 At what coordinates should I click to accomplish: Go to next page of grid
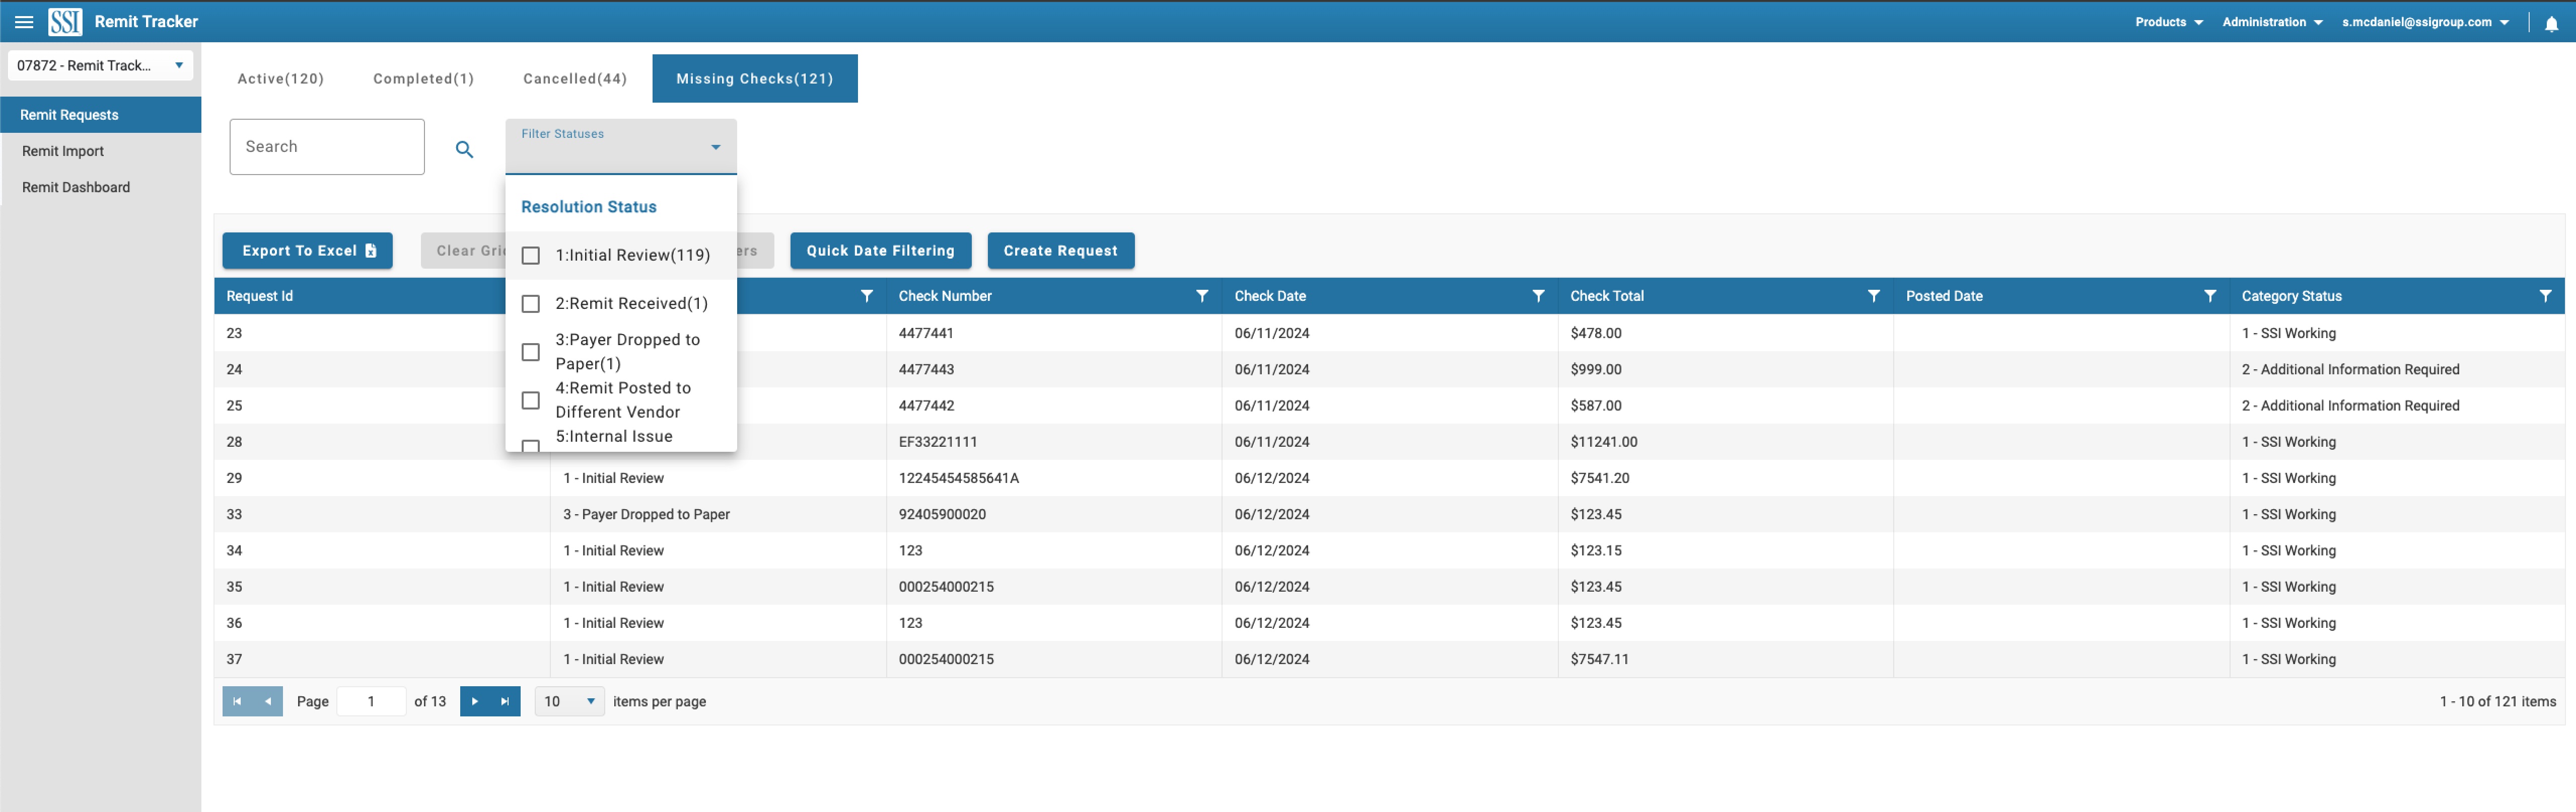pos(475,701)
